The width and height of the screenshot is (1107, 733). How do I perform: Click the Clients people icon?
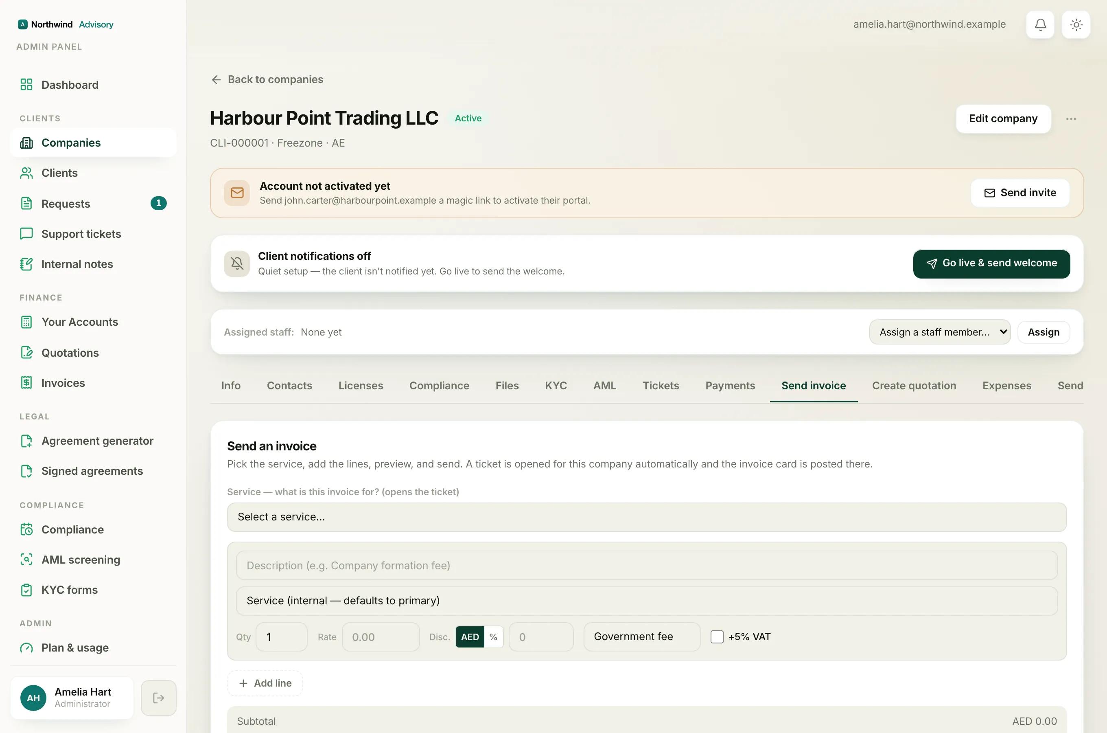point(26,173)
